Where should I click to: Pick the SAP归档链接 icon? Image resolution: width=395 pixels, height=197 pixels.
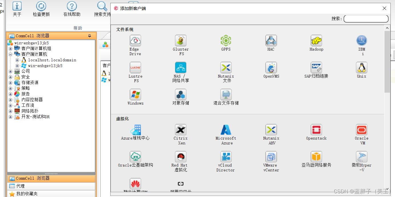[316, 68]
